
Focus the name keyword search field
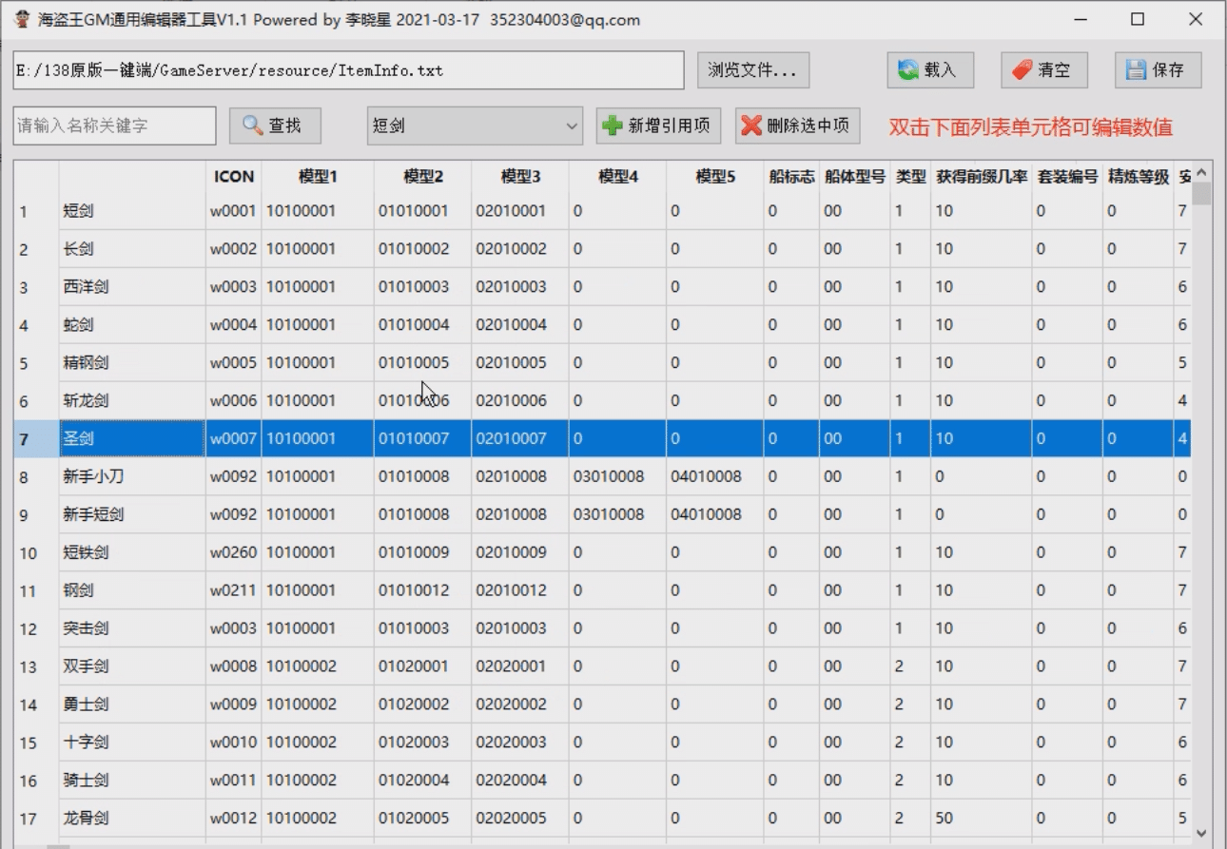click(x=114, y=125)
